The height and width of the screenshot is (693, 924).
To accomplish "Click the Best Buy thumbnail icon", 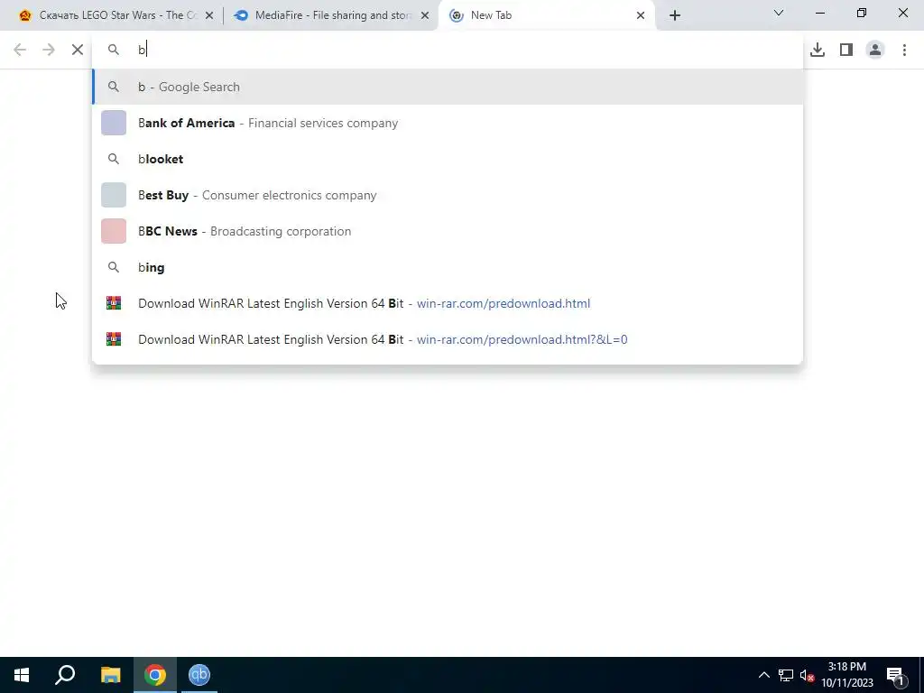I will click(x=114, y=195).
